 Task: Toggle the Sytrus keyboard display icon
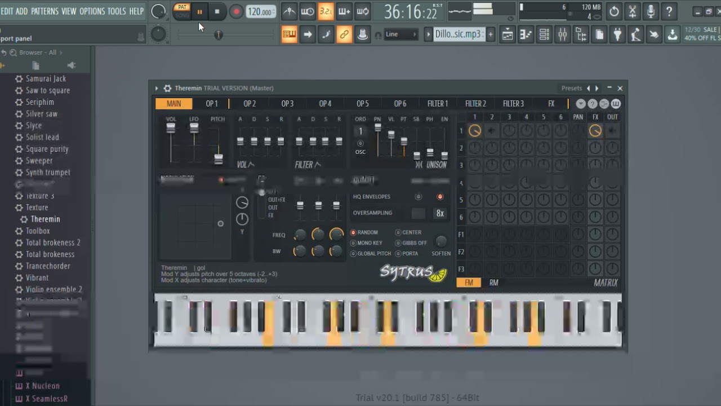point(616,104)
